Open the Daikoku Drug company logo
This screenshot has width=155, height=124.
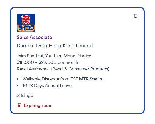tap(26, 23)
